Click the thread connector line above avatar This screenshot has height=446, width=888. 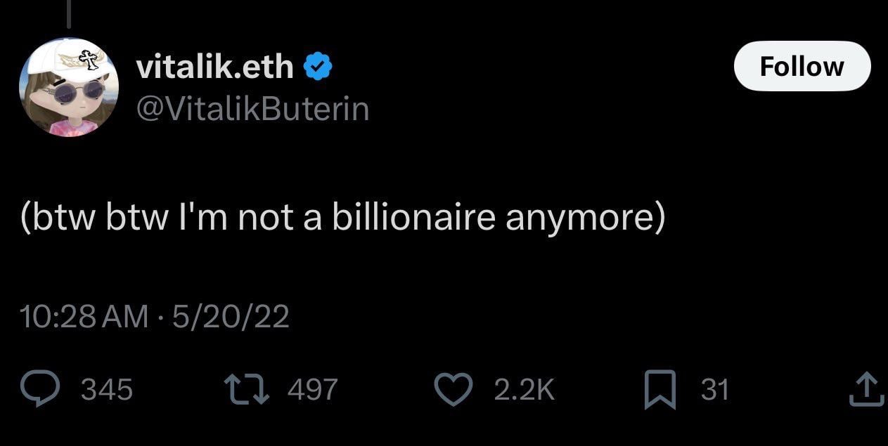click(x=70, y=15)
